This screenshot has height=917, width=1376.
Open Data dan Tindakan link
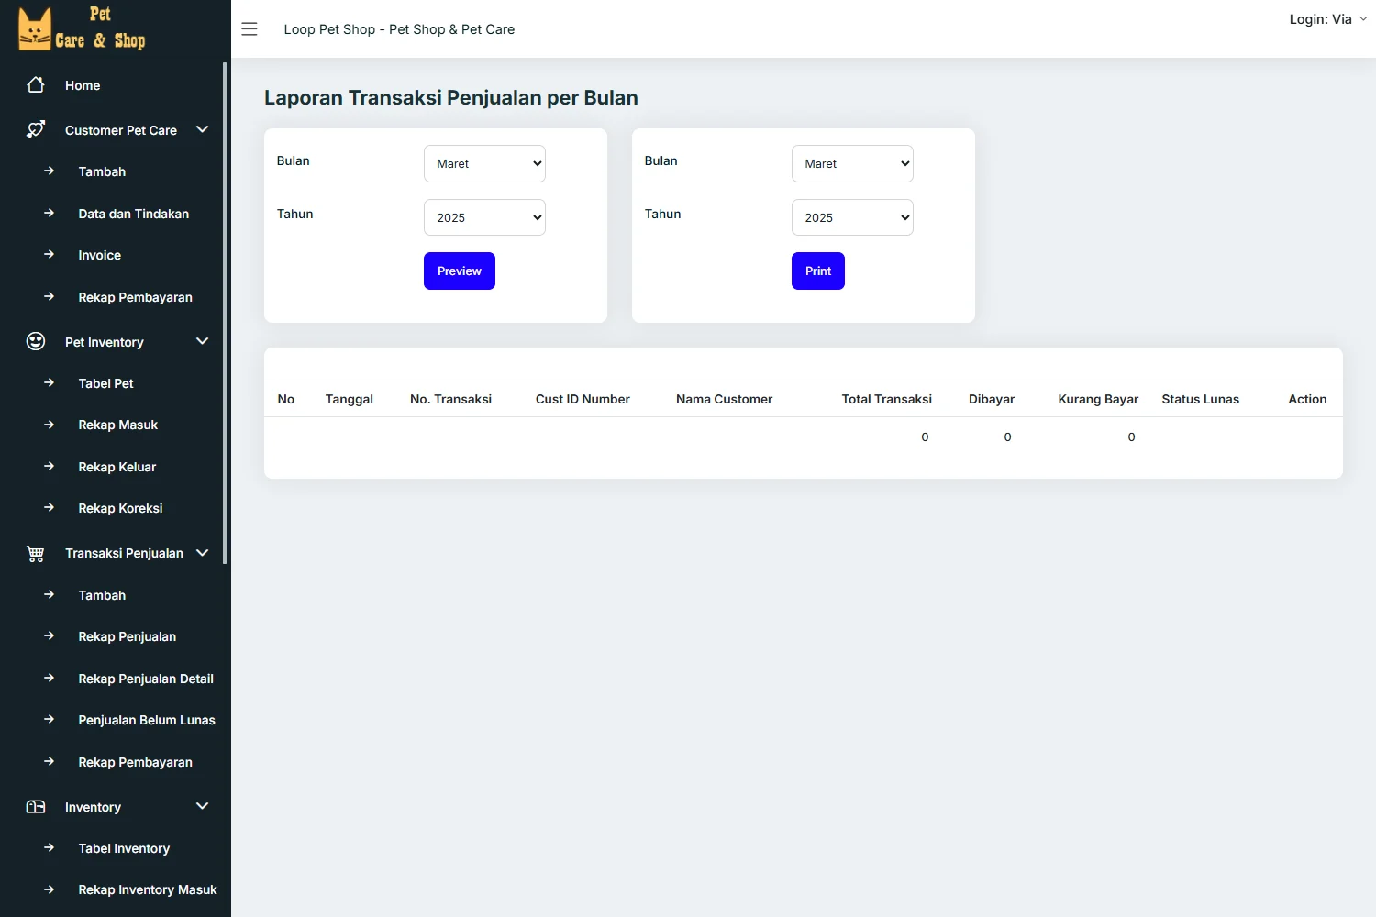(x=134, y=214)
